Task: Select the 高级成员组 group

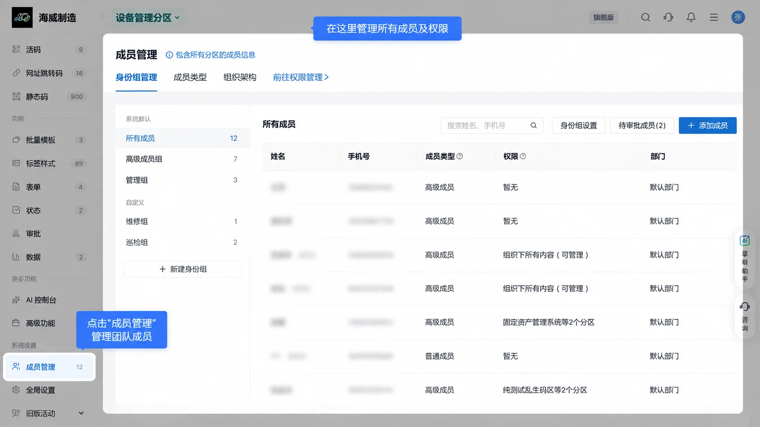Action: [183, 159]
